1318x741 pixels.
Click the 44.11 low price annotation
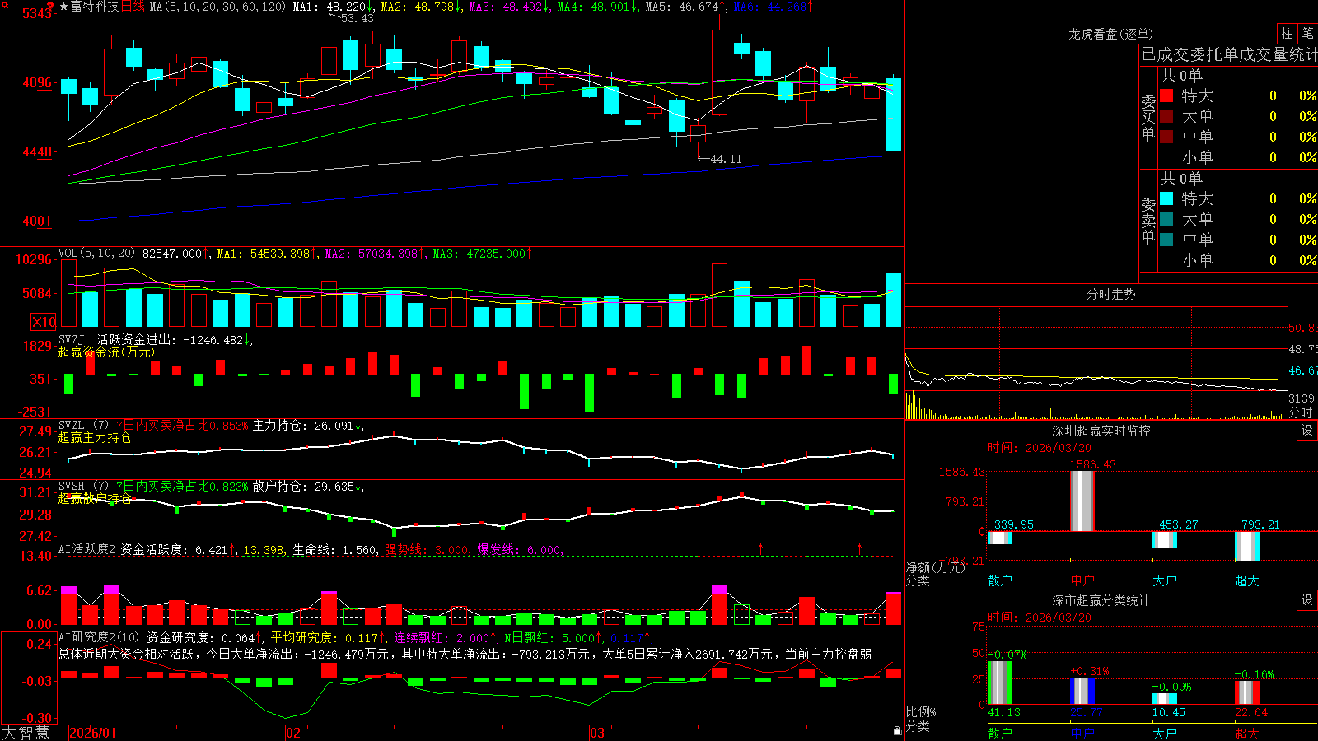click(726, 159)
